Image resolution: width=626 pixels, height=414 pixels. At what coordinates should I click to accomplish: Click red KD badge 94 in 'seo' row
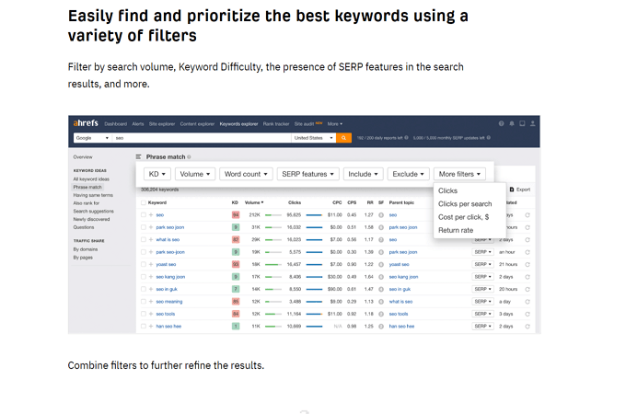point(236,215)
